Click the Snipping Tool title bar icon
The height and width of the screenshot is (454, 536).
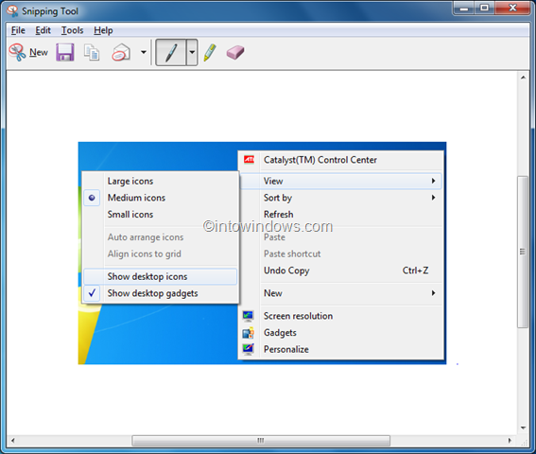pyautogui.click(x=12, y=11)
